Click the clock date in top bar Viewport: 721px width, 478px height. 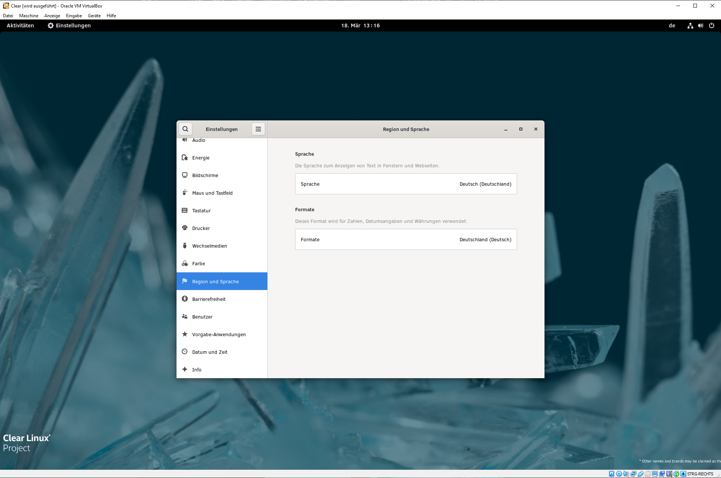tap(360, 26)
